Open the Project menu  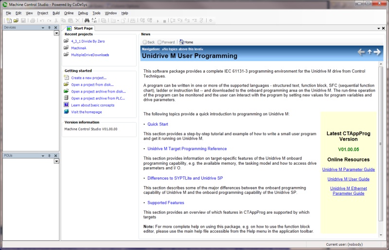pos(42,13)
